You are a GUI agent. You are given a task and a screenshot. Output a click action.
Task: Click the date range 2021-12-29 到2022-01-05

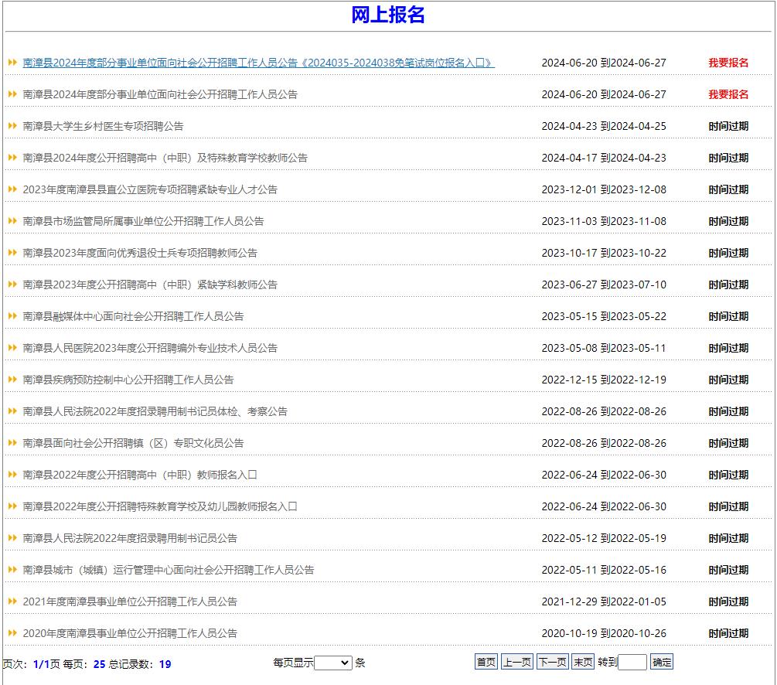[604, 602]
